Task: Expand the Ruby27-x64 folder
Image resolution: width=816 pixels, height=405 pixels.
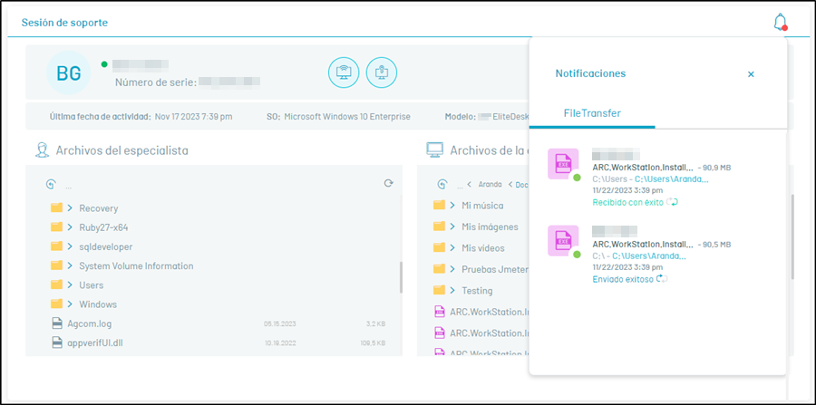Action: click(x=69, y=227)
